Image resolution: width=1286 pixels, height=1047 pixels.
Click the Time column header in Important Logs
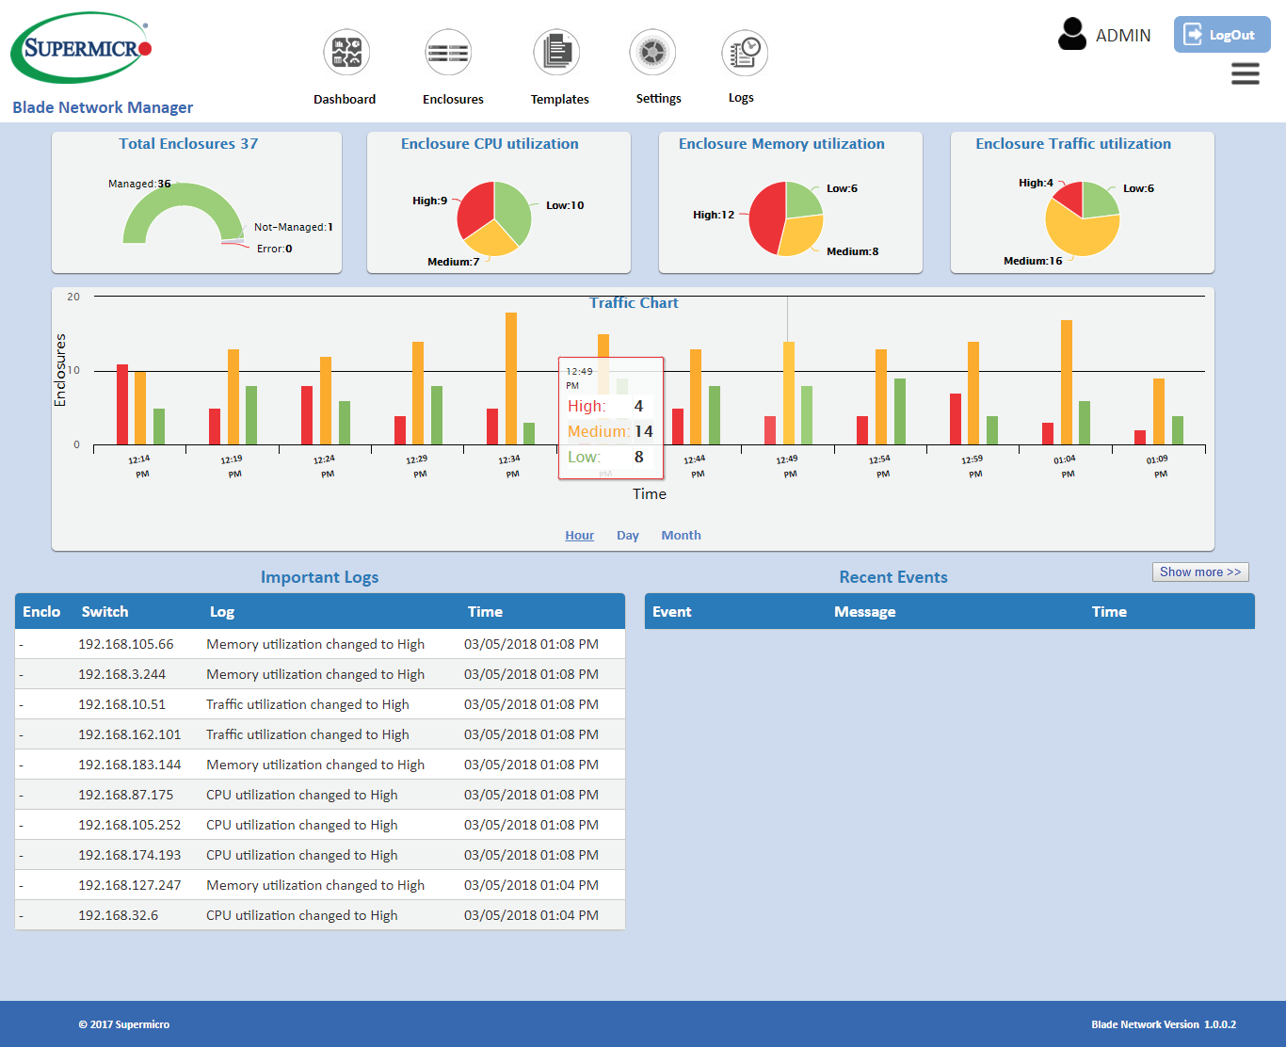point(485,611)
